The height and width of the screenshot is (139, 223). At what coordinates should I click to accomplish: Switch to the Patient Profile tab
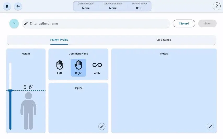(59, 40)
